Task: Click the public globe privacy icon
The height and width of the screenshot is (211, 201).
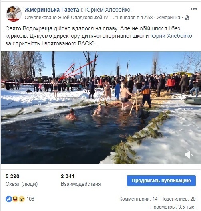Action: (187, 18)
